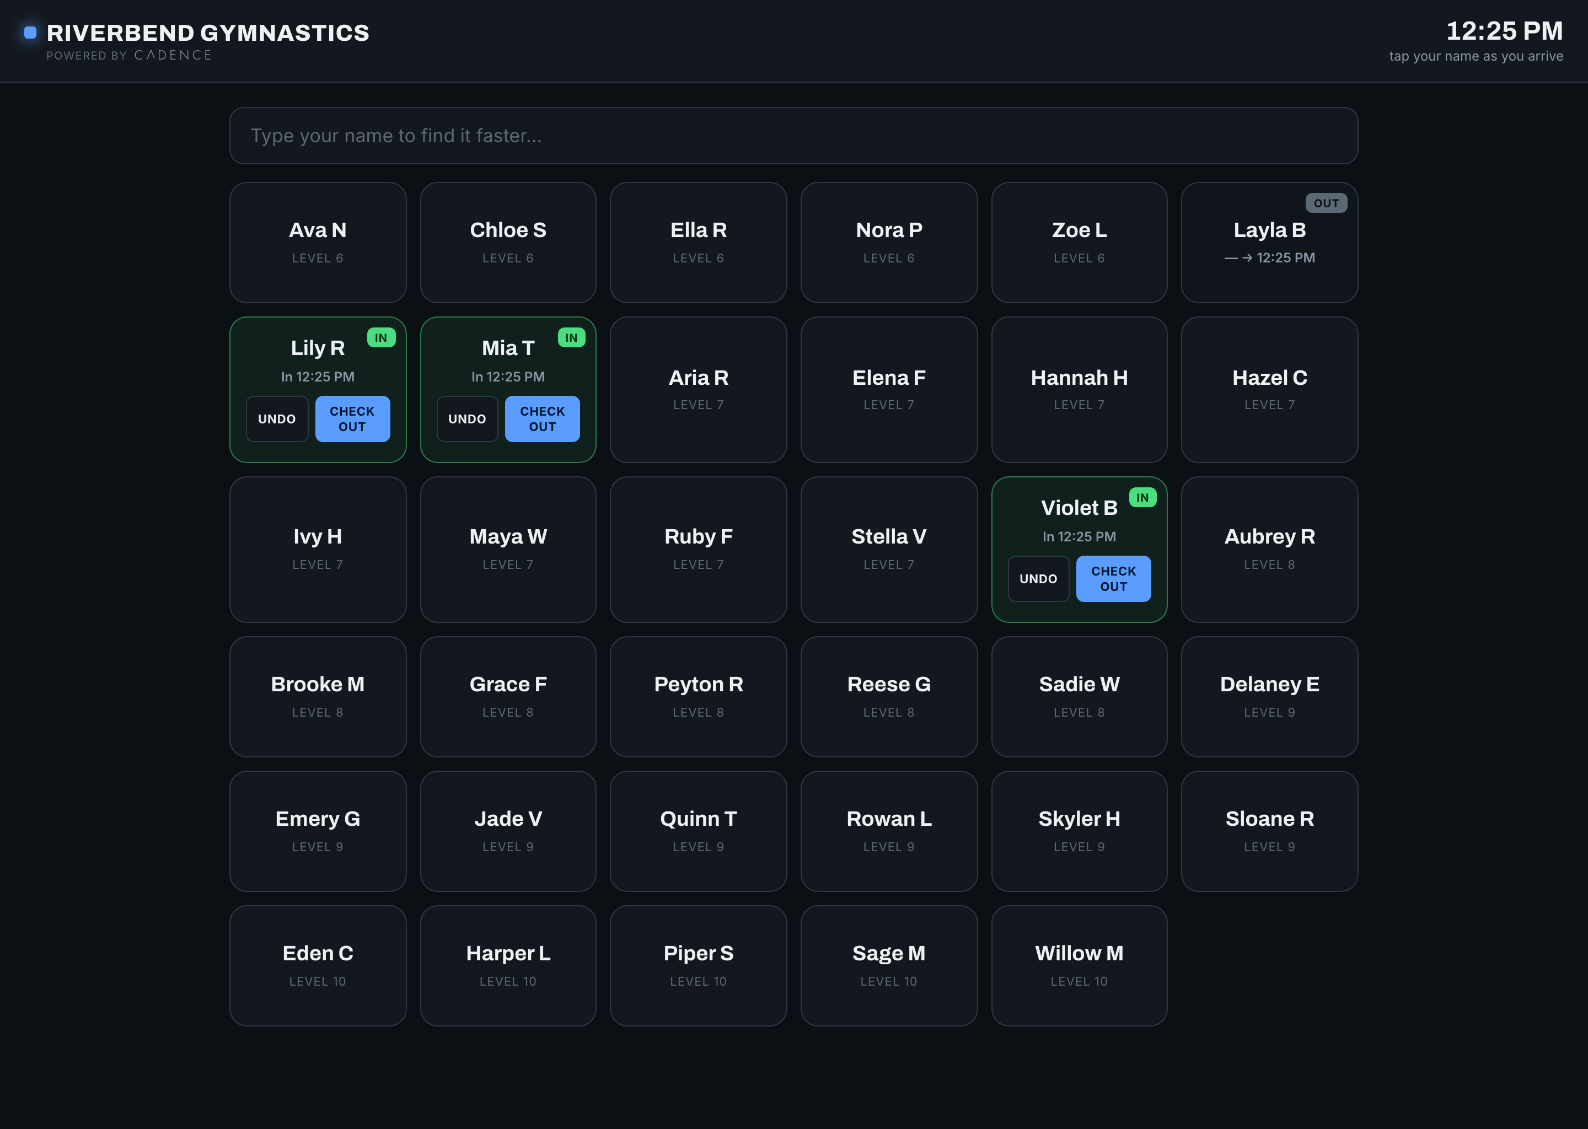Check in Maya W
The height and width of the screenshot is (1129, 1588).
point(508,549)
